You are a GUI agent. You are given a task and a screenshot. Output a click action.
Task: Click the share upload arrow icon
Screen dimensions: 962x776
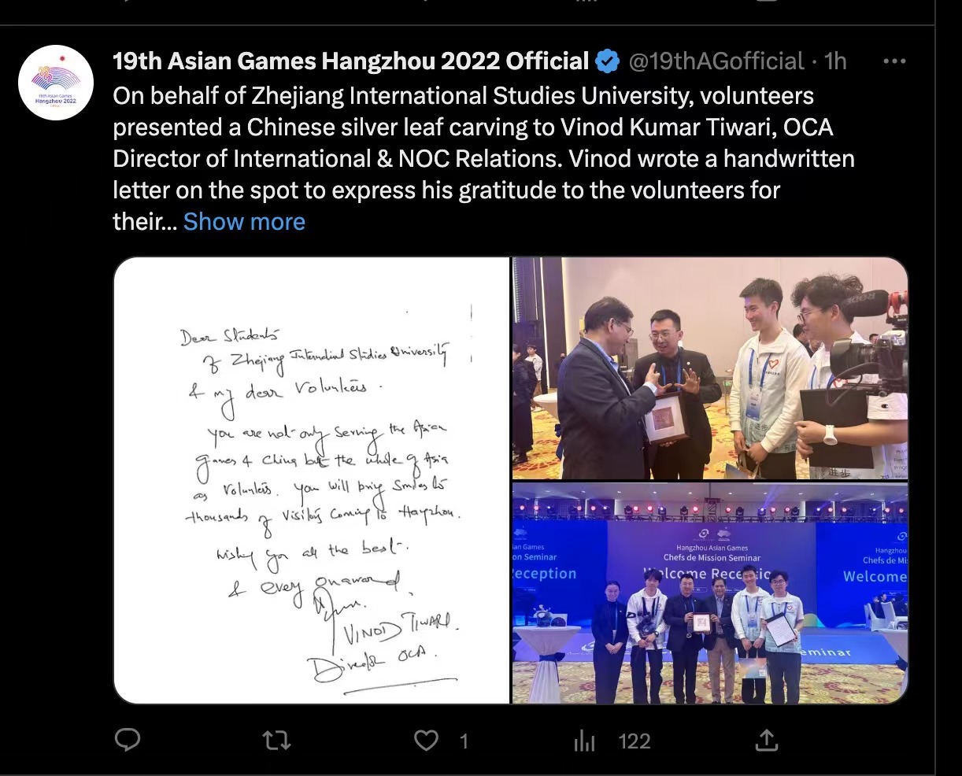[766, 740]
